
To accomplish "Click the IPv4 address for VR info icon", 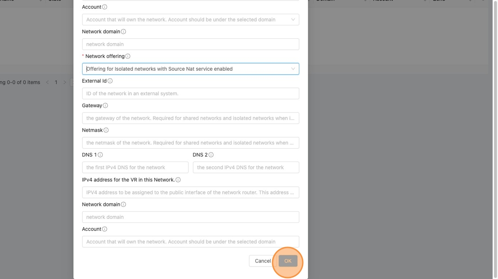I will click(x=178, y=180).
